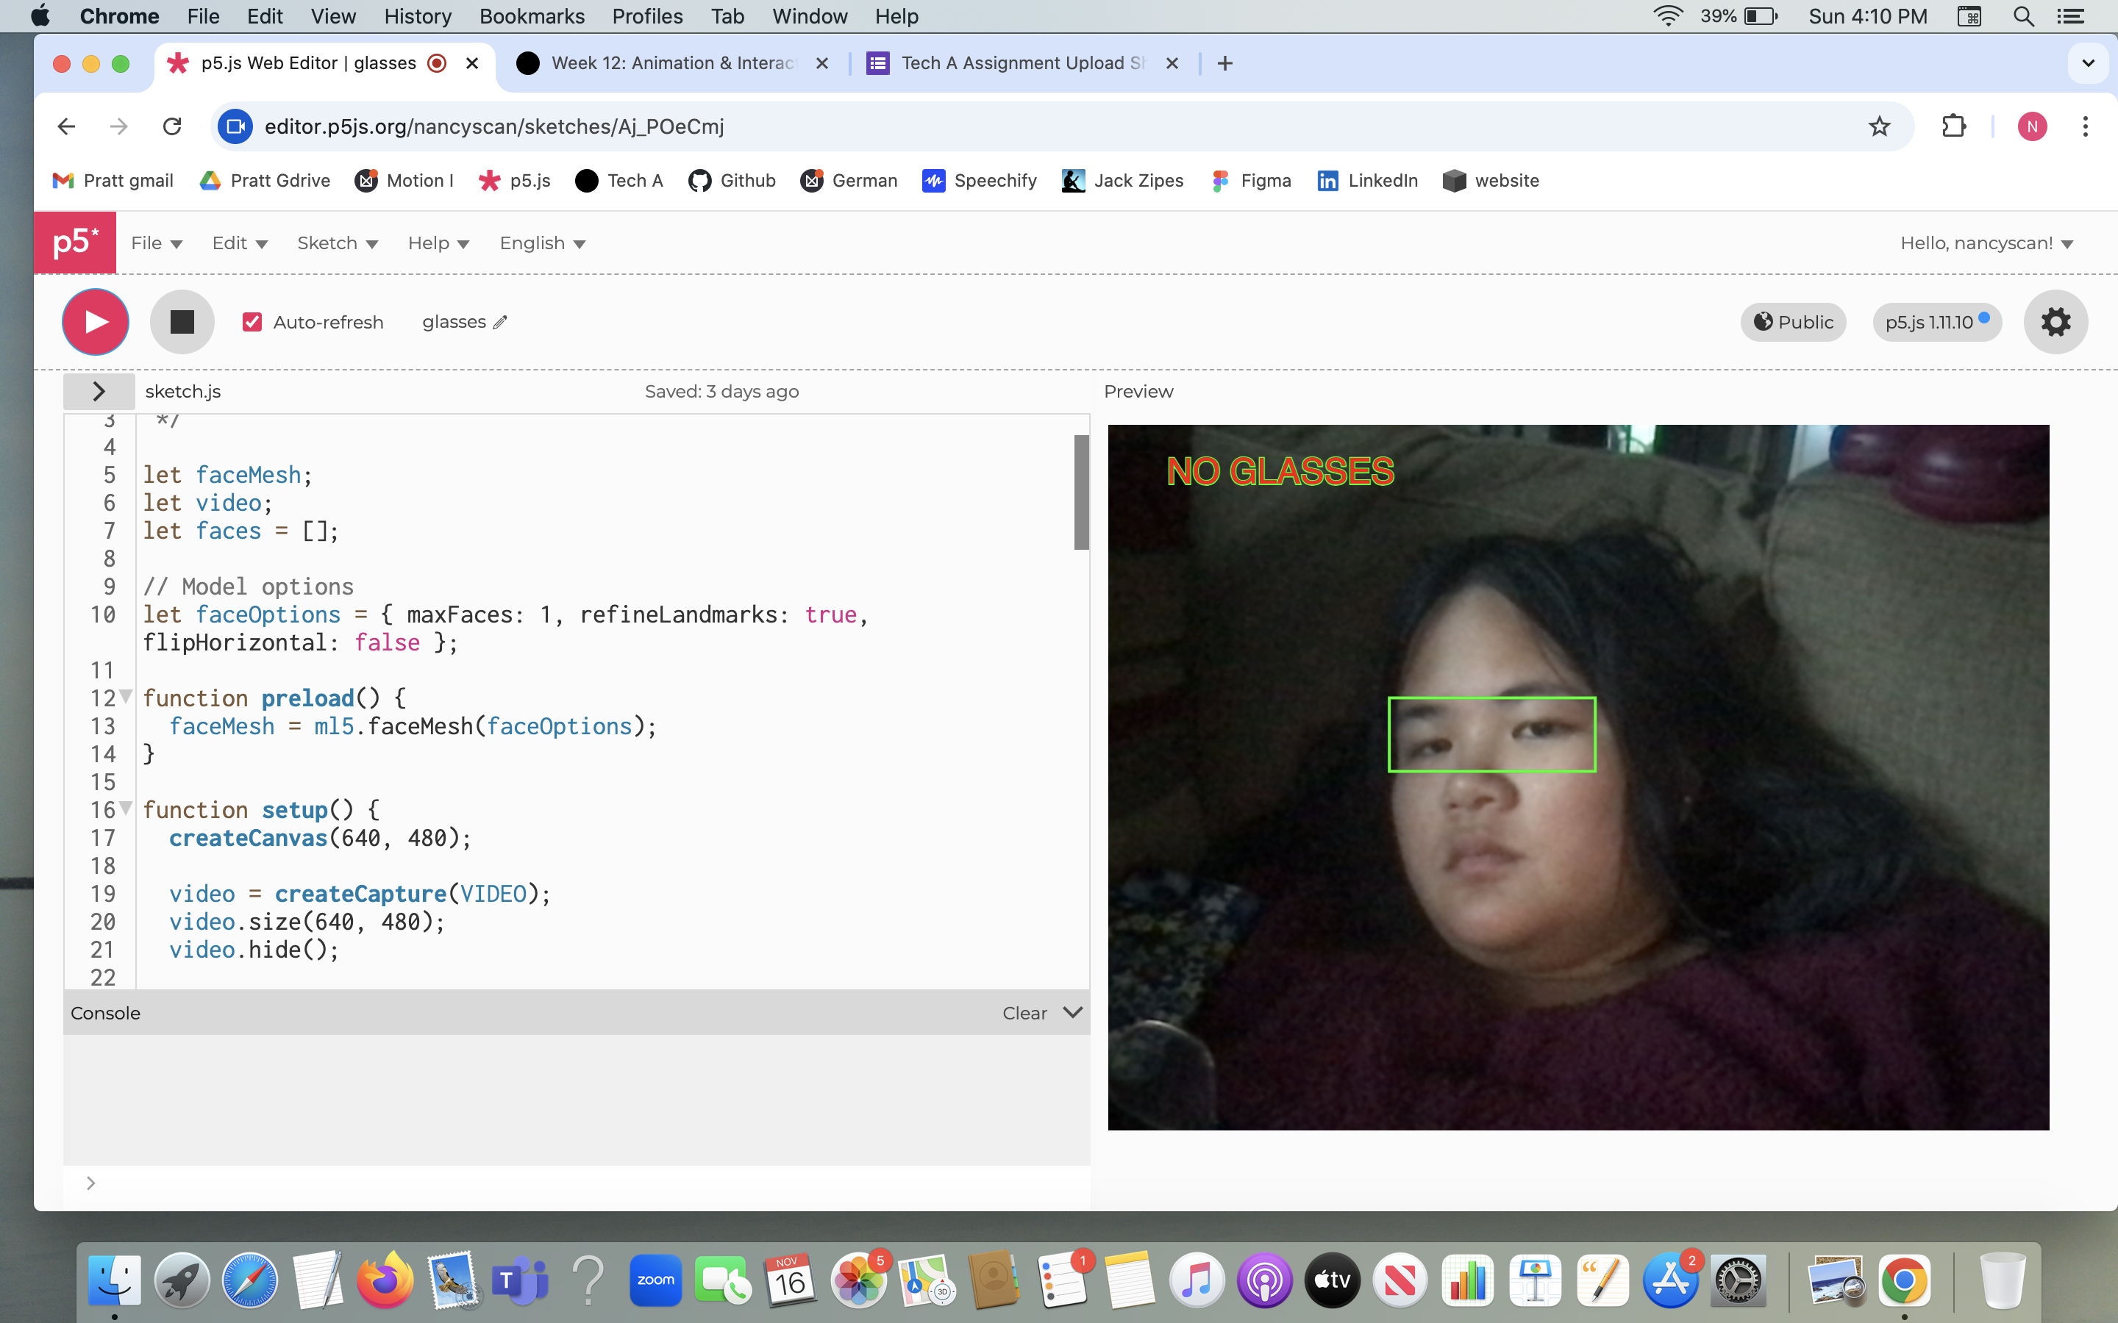Click the Chrome profile avatar
This screenshot has width=2118, height=1323.
tap(2031, 126)
